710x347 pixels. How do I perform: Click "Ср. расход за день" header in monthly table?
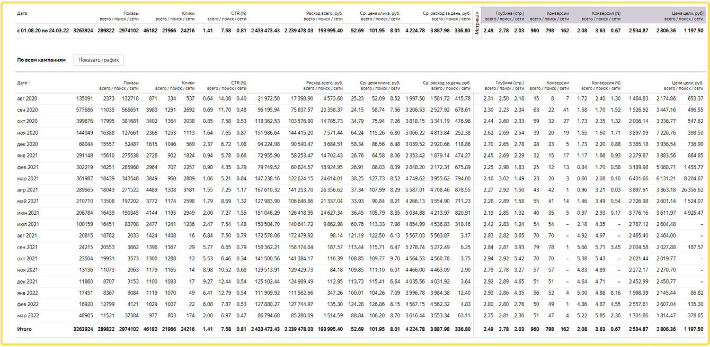point(446,83)
